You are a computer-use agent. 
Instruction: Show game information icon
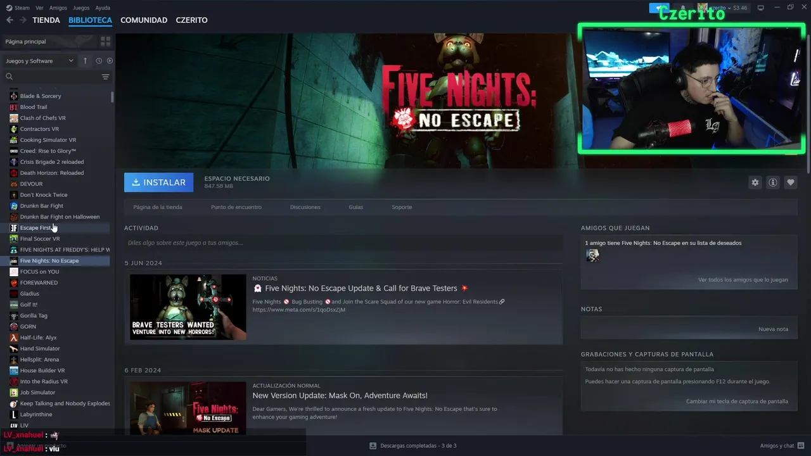tap(772, 182)
